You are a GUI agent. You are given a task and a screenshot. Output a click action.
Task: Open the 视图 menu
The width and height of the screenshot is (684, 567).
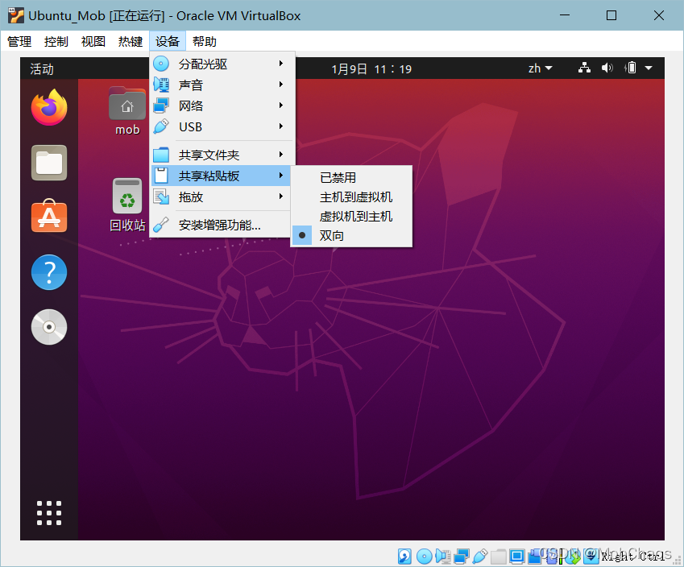[93, 41]
